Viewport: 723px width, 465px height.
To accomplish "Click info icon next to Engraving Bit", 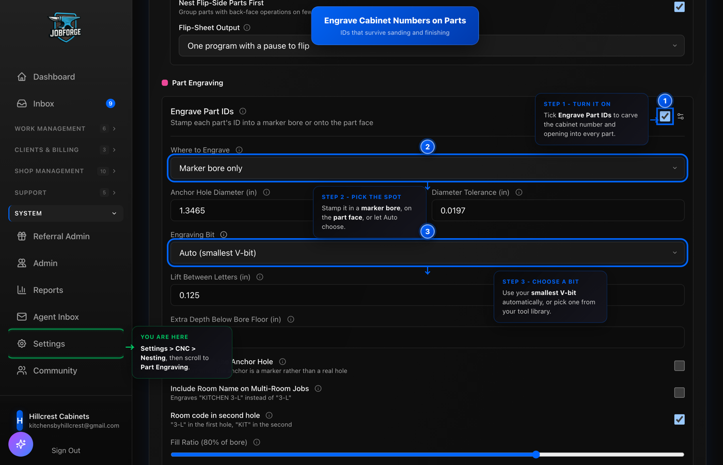I will [224, 235].
